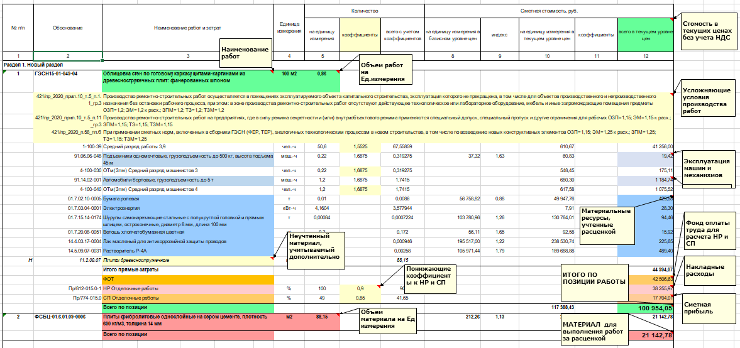Click the '№ п/п' header cell
Viewport: 740px width, 348px height.
(x=18, y=28)
